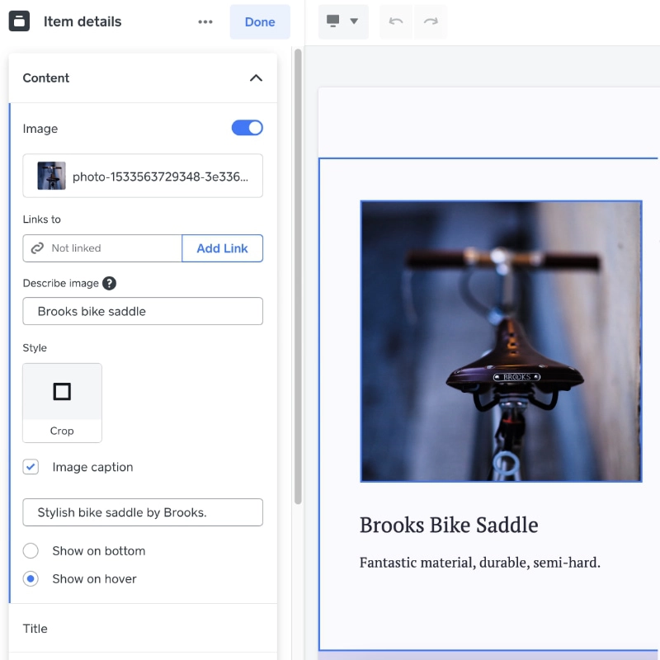Screen dimensions: 660x660
Task: Click the Brooks bike saddle description field
Action: 143,311
